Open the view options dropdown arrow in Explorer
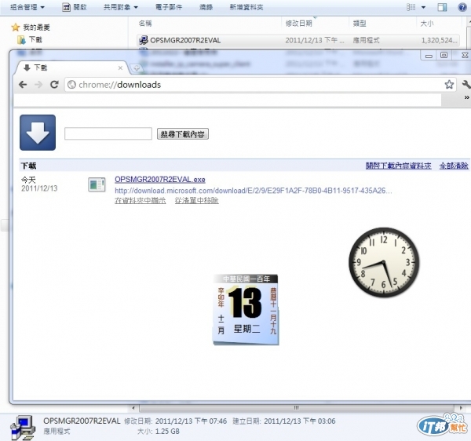 pos(423,7)
